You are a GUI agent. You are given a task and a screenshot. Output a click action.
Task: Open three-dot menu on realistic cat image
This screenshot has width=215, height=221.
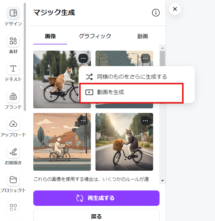coord(83,58)
